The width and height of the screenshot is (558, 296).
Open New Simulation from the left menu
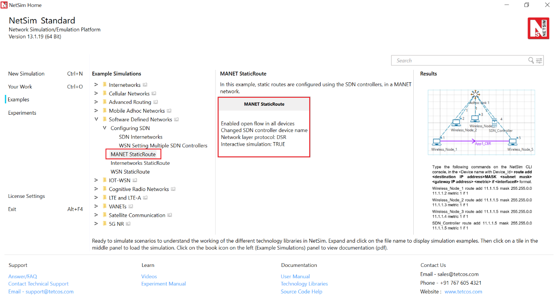click(x=26, y=74)
